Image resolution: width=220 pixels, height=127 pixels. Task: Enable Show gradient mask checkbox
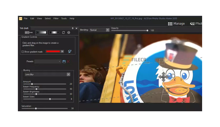(23, 52)
